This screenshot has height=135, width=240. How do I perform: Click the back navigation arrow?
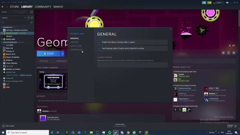point(3,7)
